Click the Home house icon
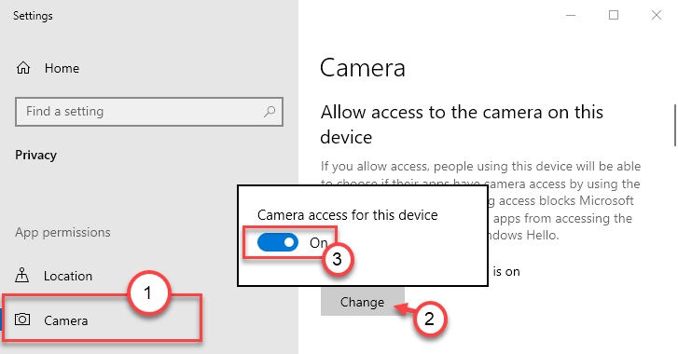678x354 pixels. coord(23,68)
